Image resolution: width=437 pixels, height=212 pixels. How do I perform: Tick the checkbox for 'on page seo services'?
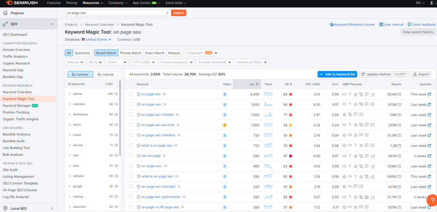tap(131, 125)
